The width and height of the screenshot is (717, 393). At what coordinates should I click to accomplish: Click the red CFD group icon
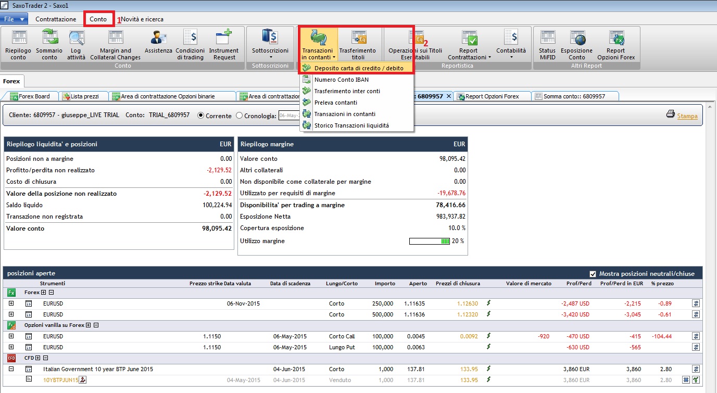11,358
